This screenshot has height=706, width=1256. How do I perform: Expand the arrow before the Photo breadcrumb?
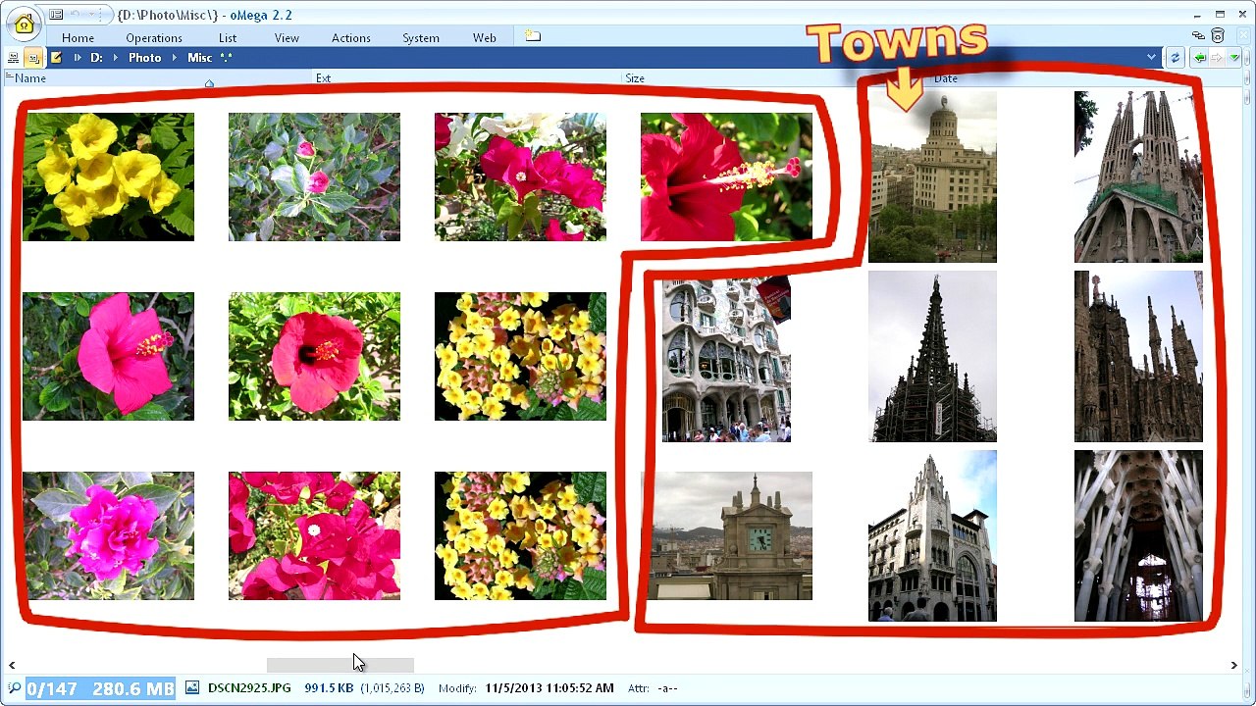(115, 58)
